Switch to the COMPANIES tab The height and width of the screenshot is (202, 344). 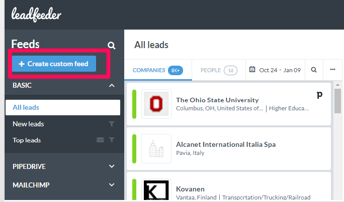coord(158,70)
